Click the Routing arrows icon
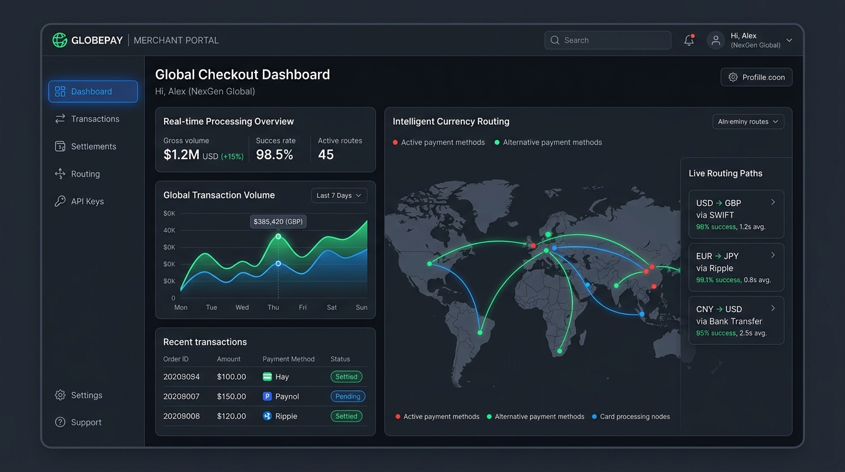The height and width of the screenshot is (472, 845). pos(60,174)
